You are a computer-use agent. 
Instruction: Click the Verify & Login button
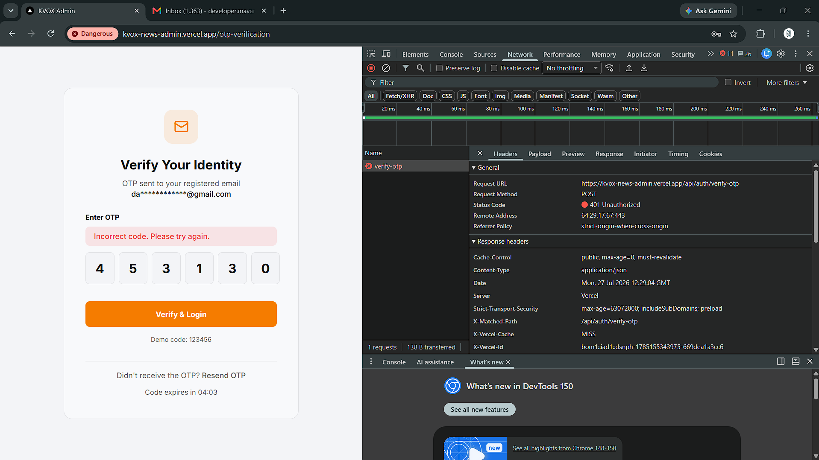[181, 314]
